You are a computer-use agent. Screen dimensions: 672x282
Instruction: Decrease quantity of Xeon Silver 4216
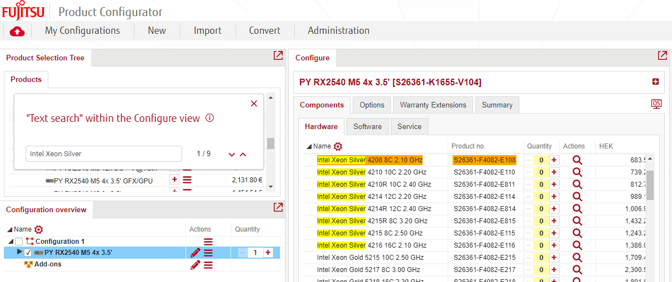coord(528,245)
